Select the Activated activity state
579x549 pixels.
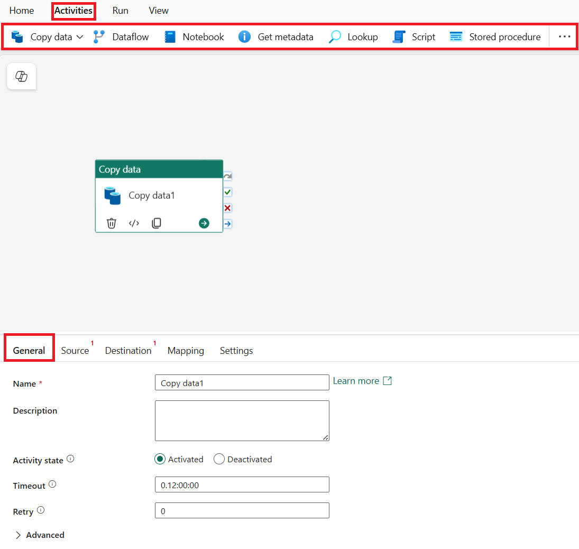click(160, 459)
